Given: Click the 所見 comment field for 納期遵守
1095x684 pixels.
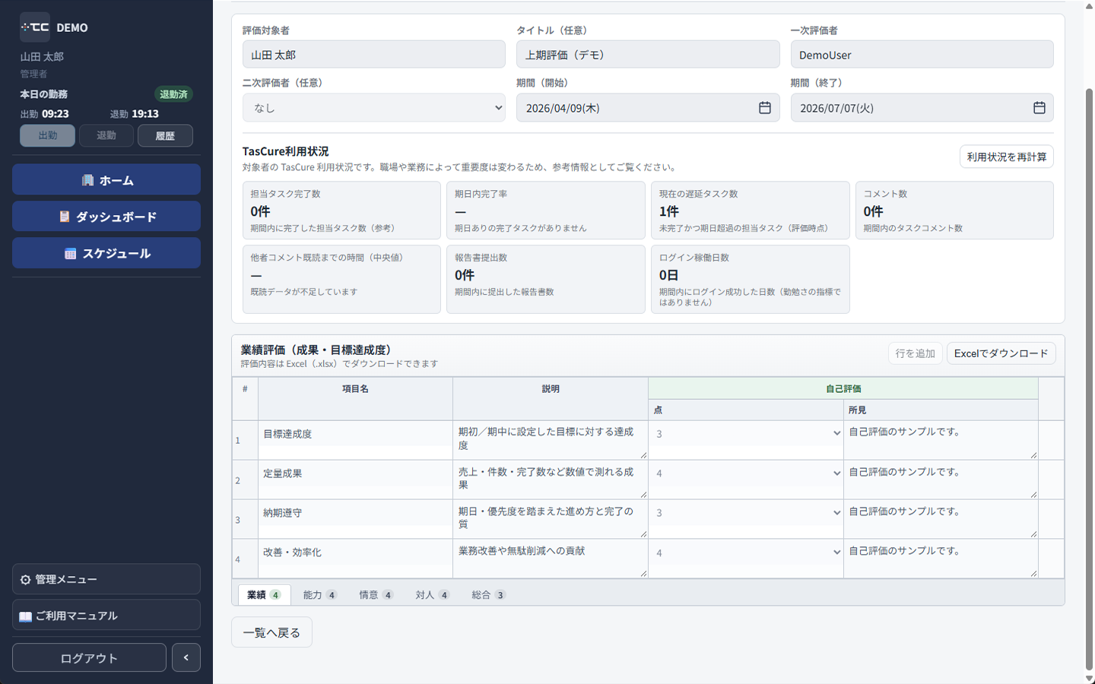Looking at the screenshot, I should click(x=941, y=519).
